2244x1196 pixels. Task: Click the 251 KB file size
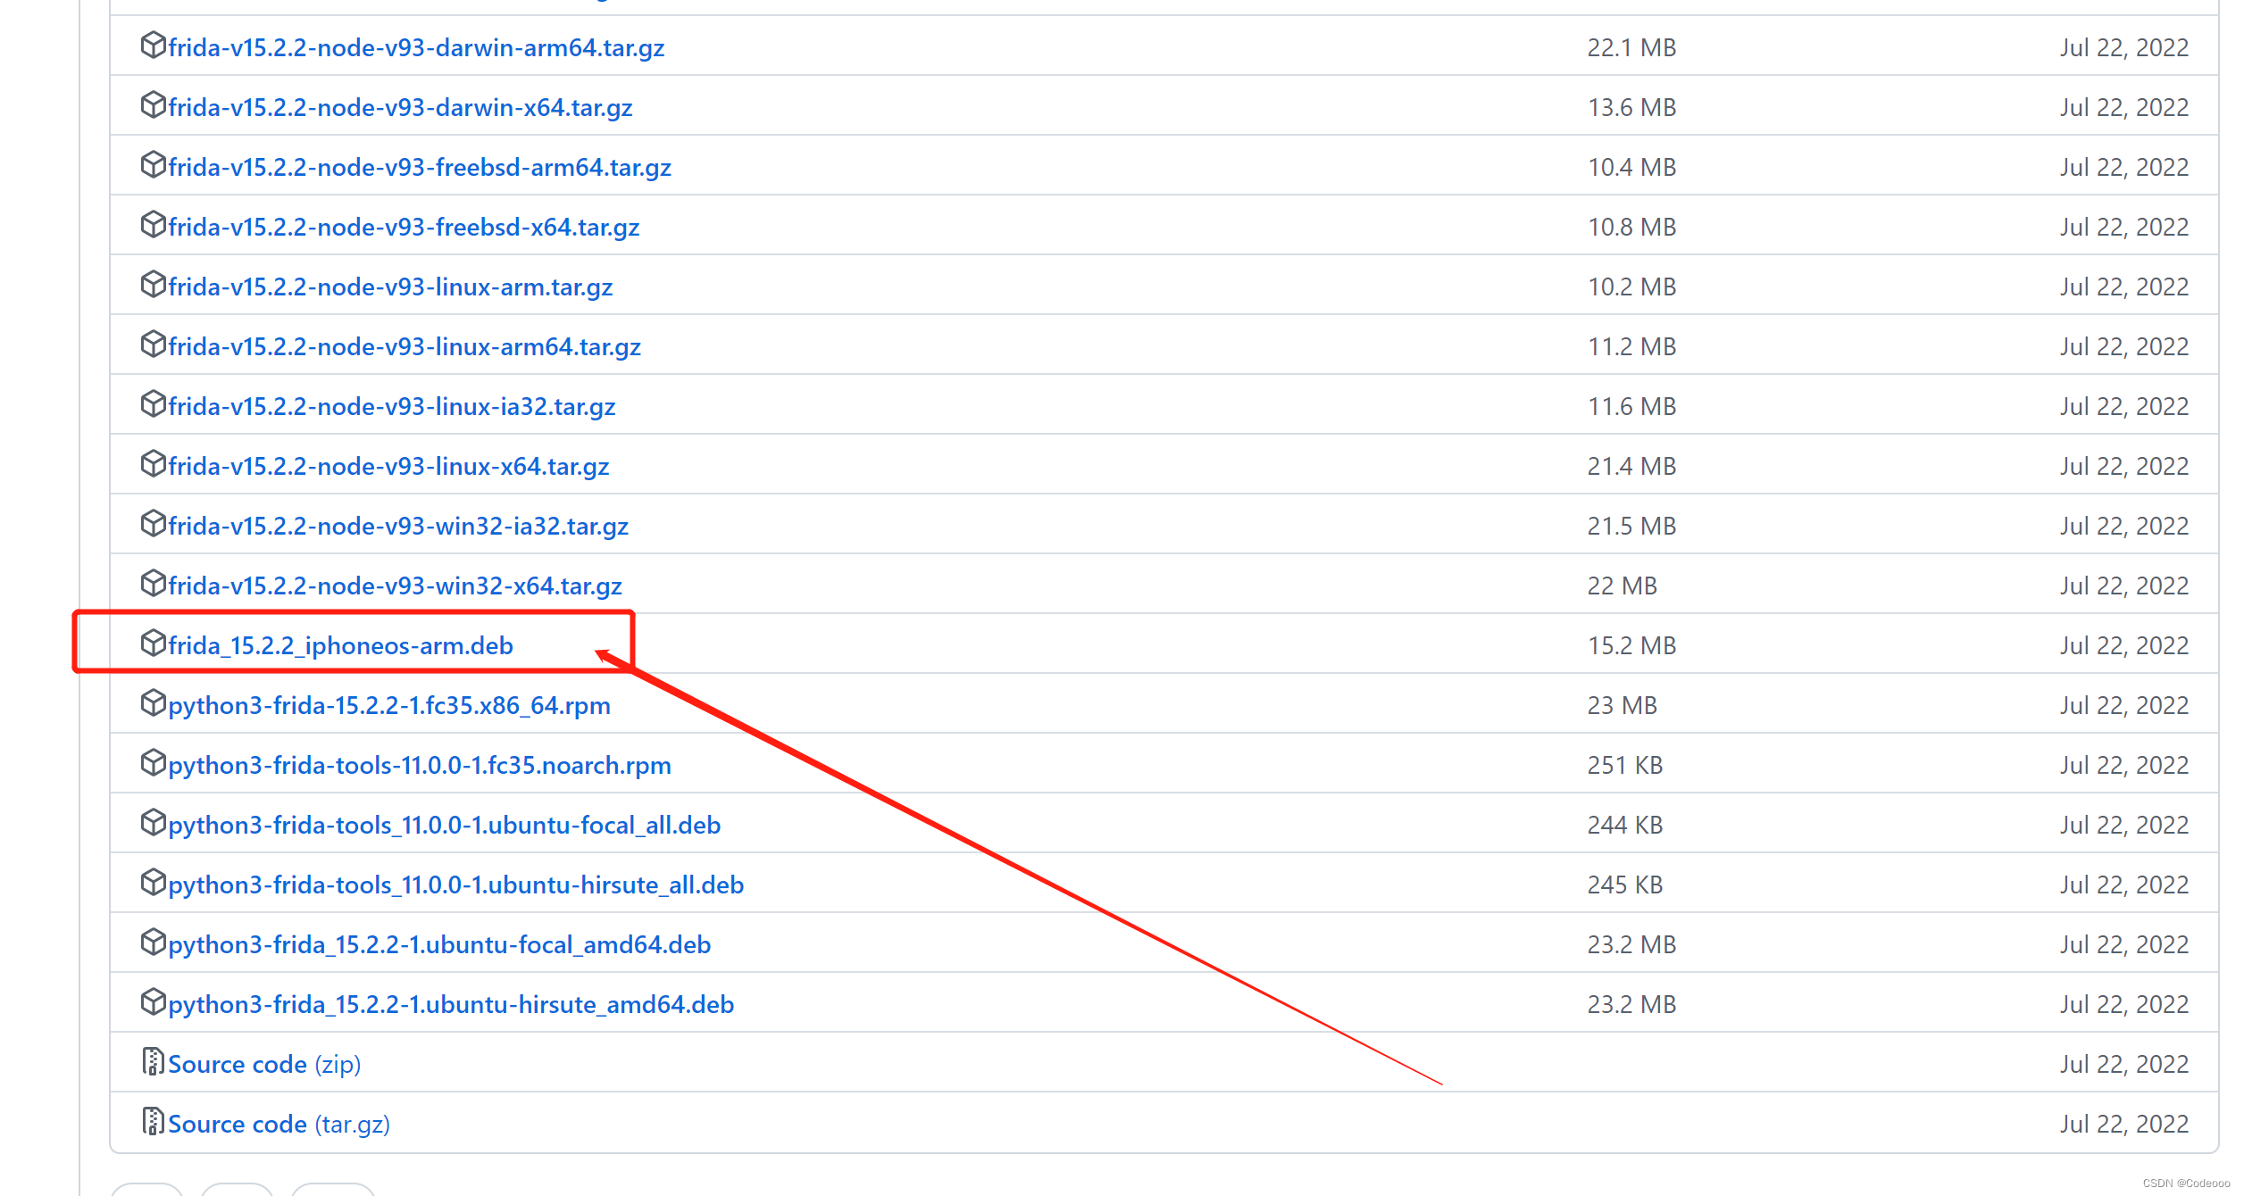[x=1624, y=765]
